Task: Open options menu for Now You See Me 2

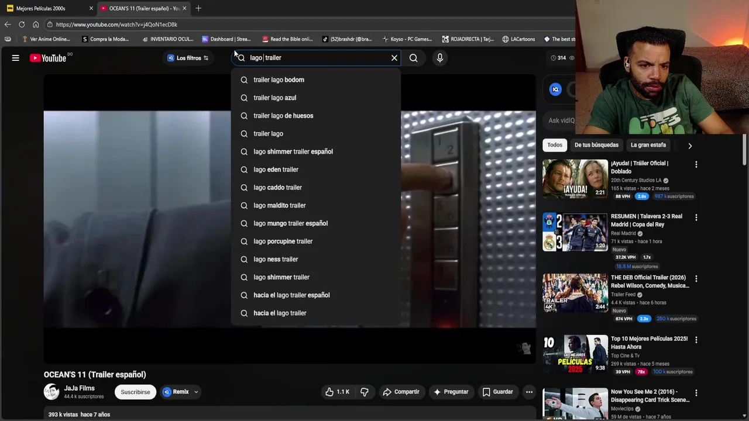Action: [x=696, y=394]
